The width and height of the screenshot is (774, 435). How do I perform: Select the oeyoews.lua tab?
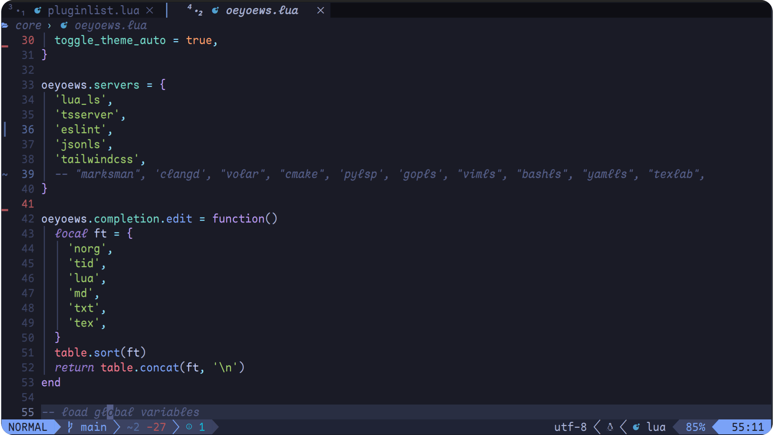262,11
